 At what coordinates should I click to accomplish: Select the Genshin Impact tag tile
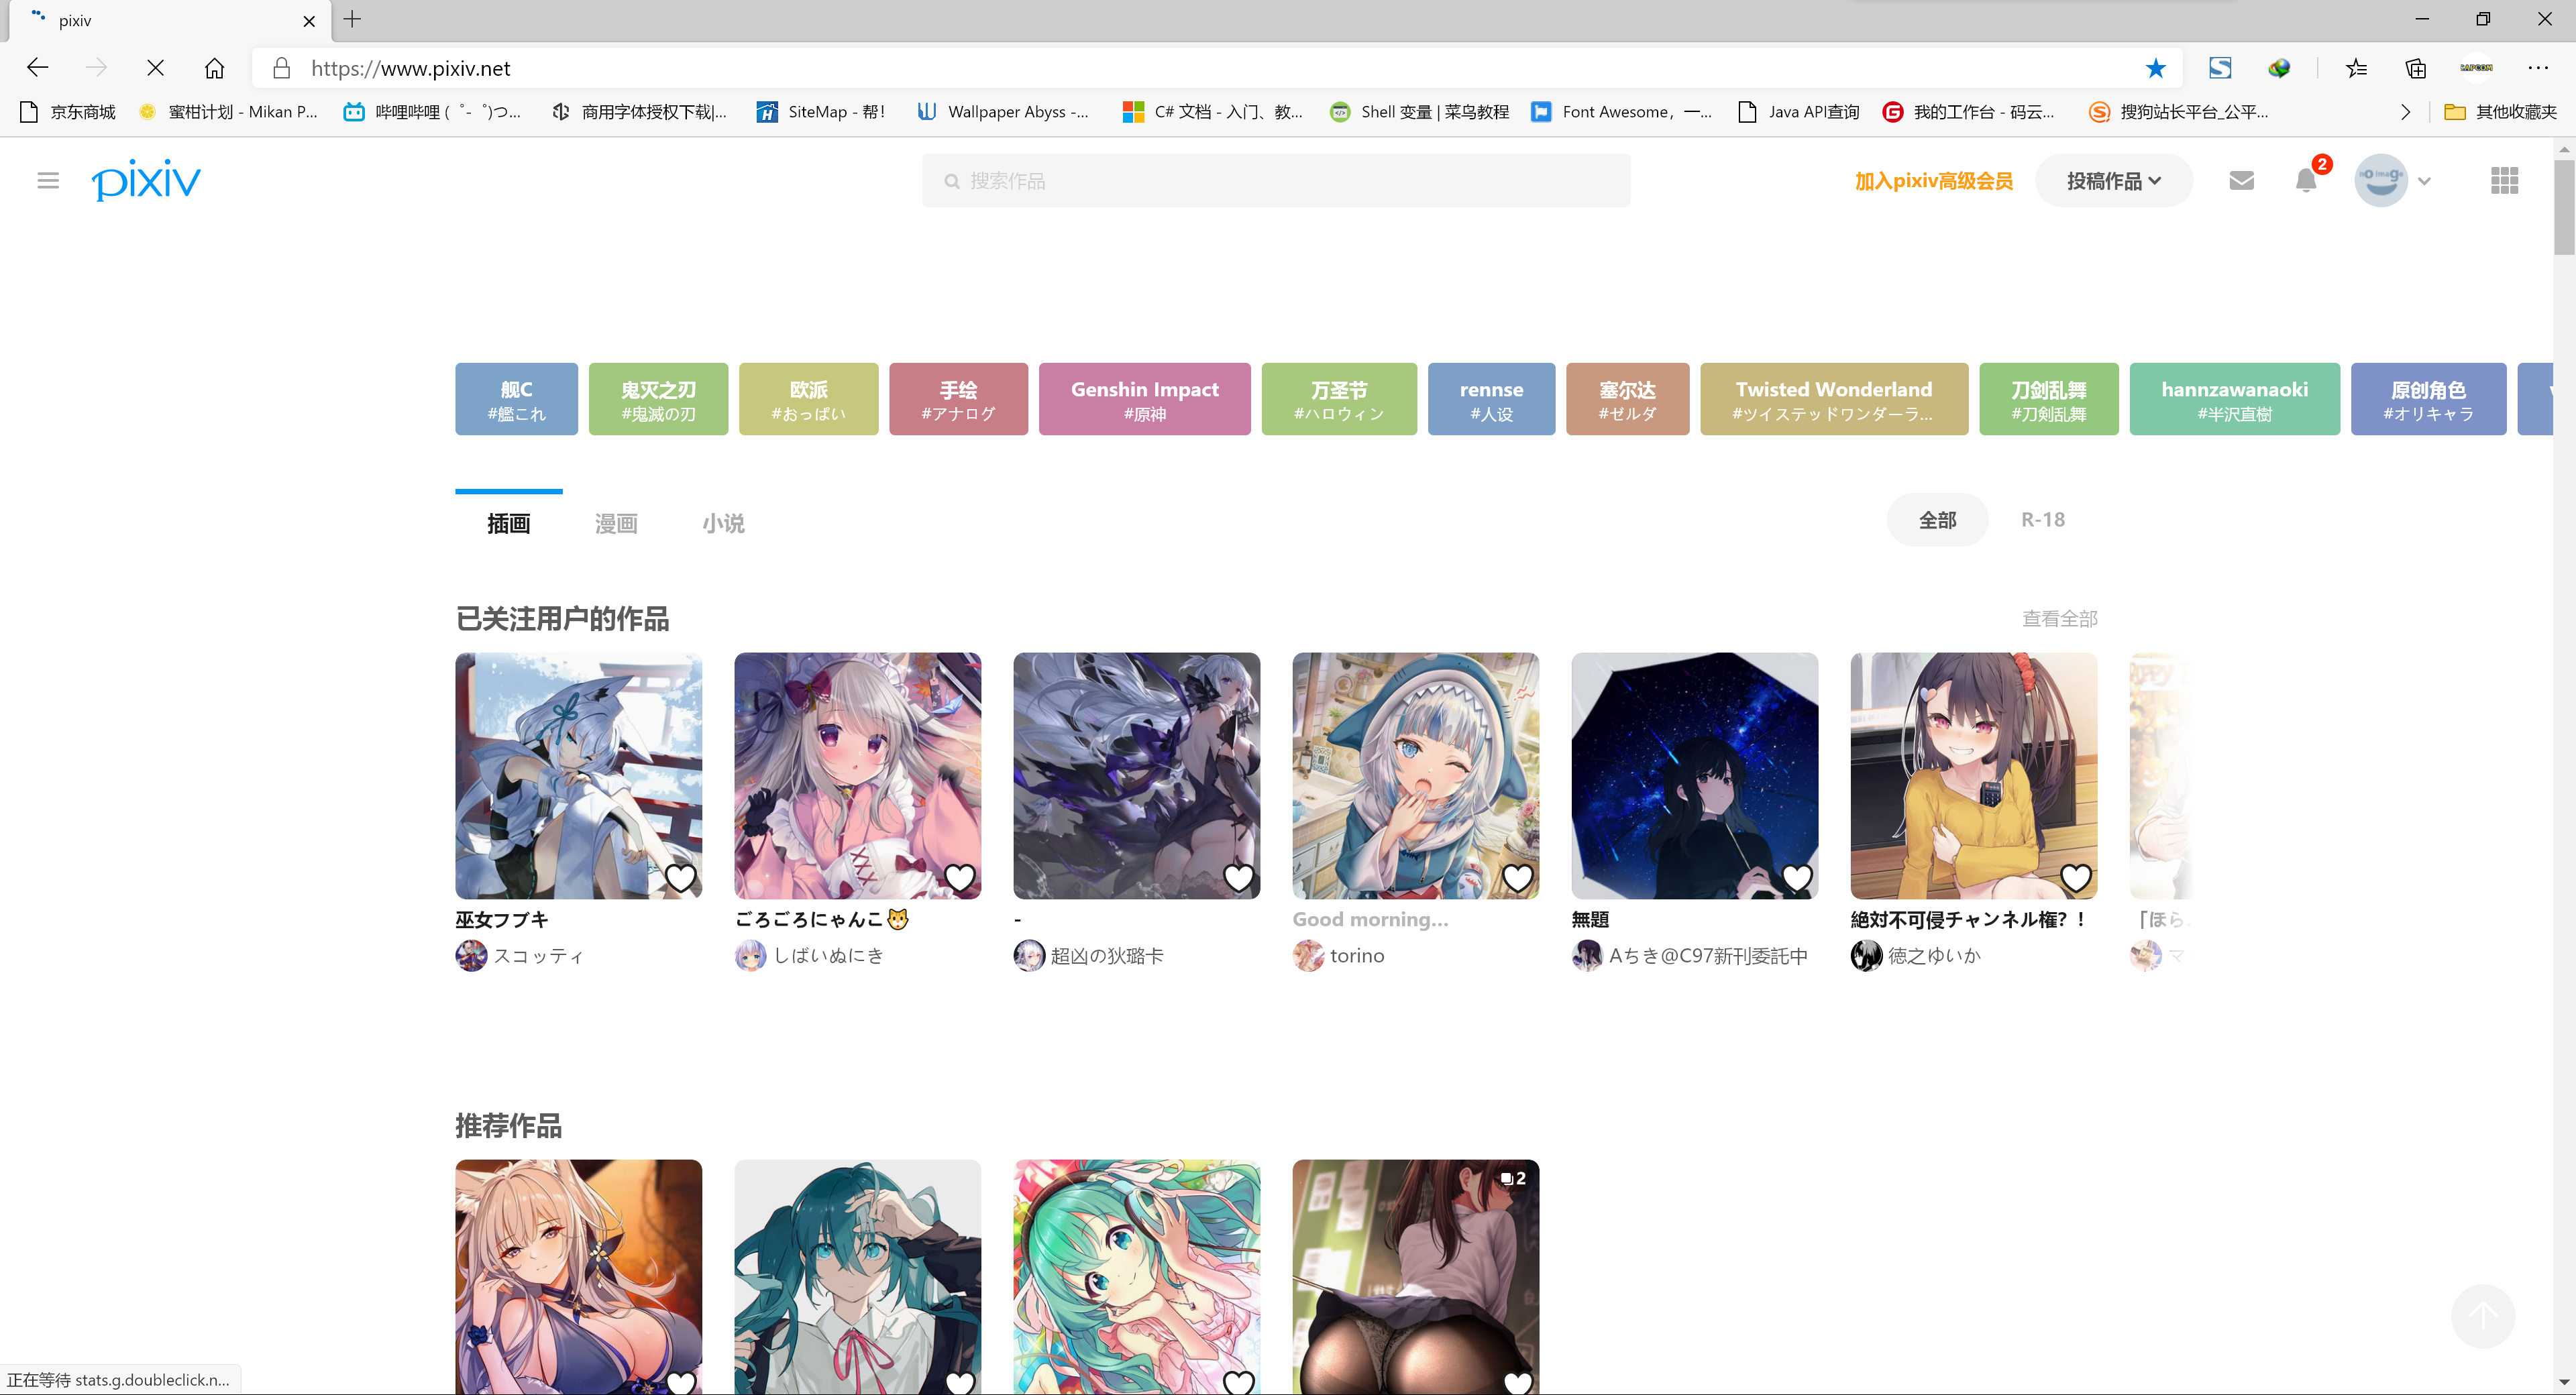pyautogui.click(x=1144, y=398)
